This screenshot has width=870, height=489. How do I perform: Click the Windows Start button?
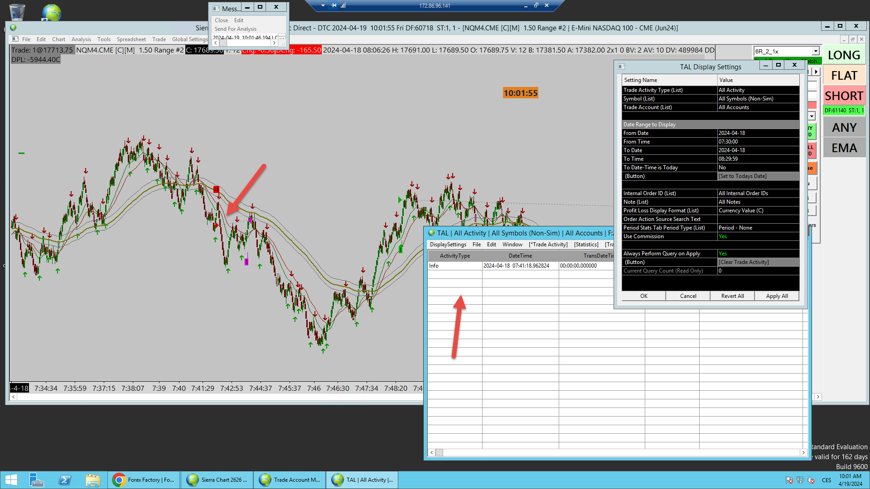[11, 479]
